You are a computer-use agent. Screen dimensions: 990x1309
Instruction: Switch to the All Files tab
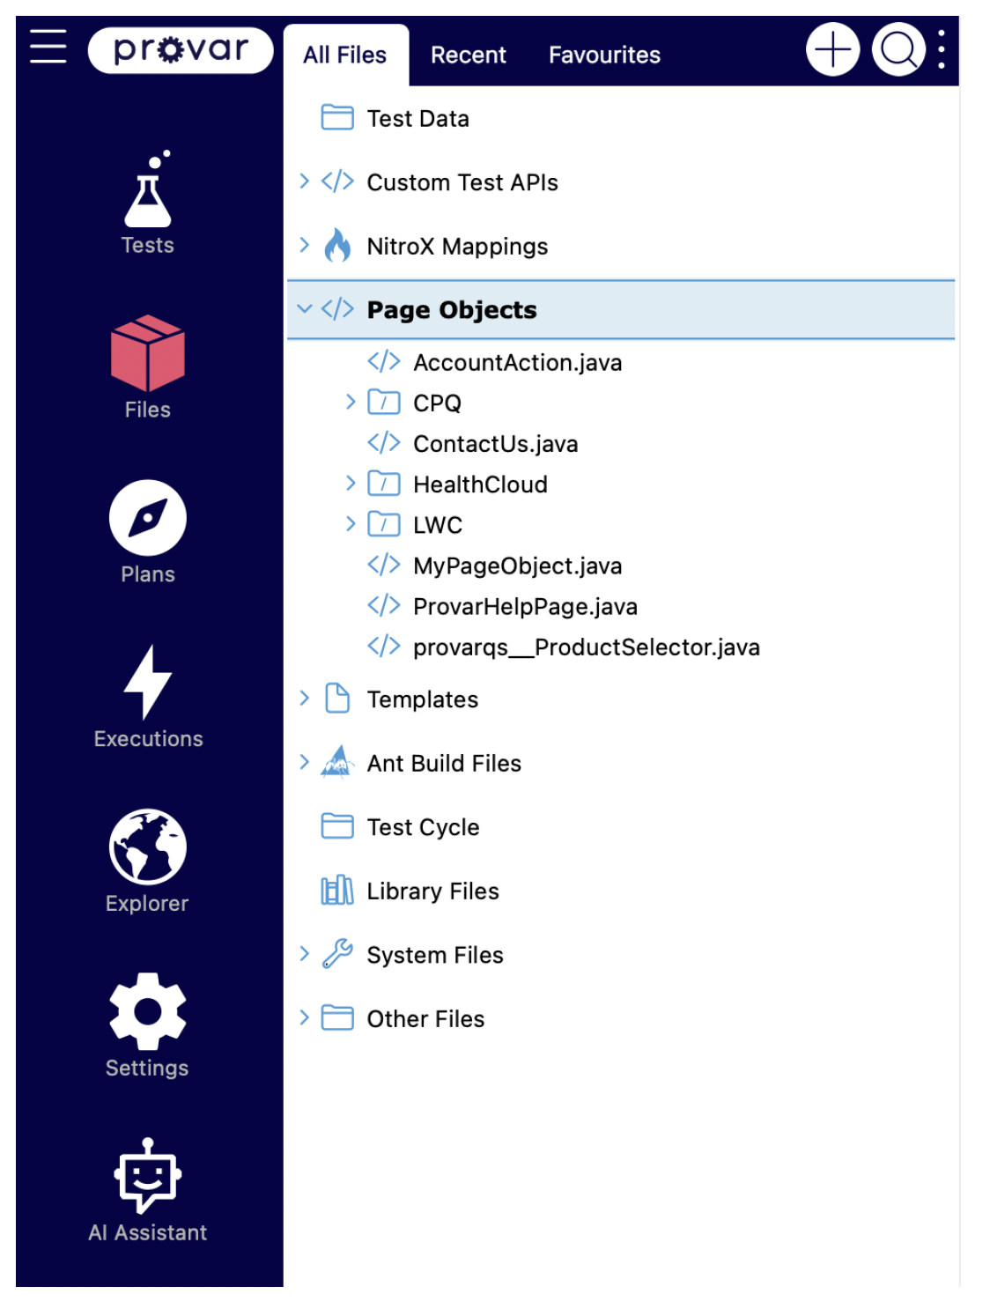[x=345, y=55]
